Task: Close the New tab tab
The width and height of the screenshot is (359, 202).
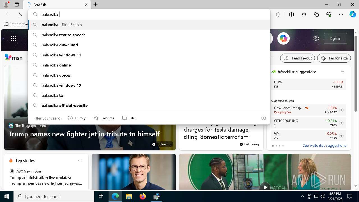Action: click(x=86, y=4)
